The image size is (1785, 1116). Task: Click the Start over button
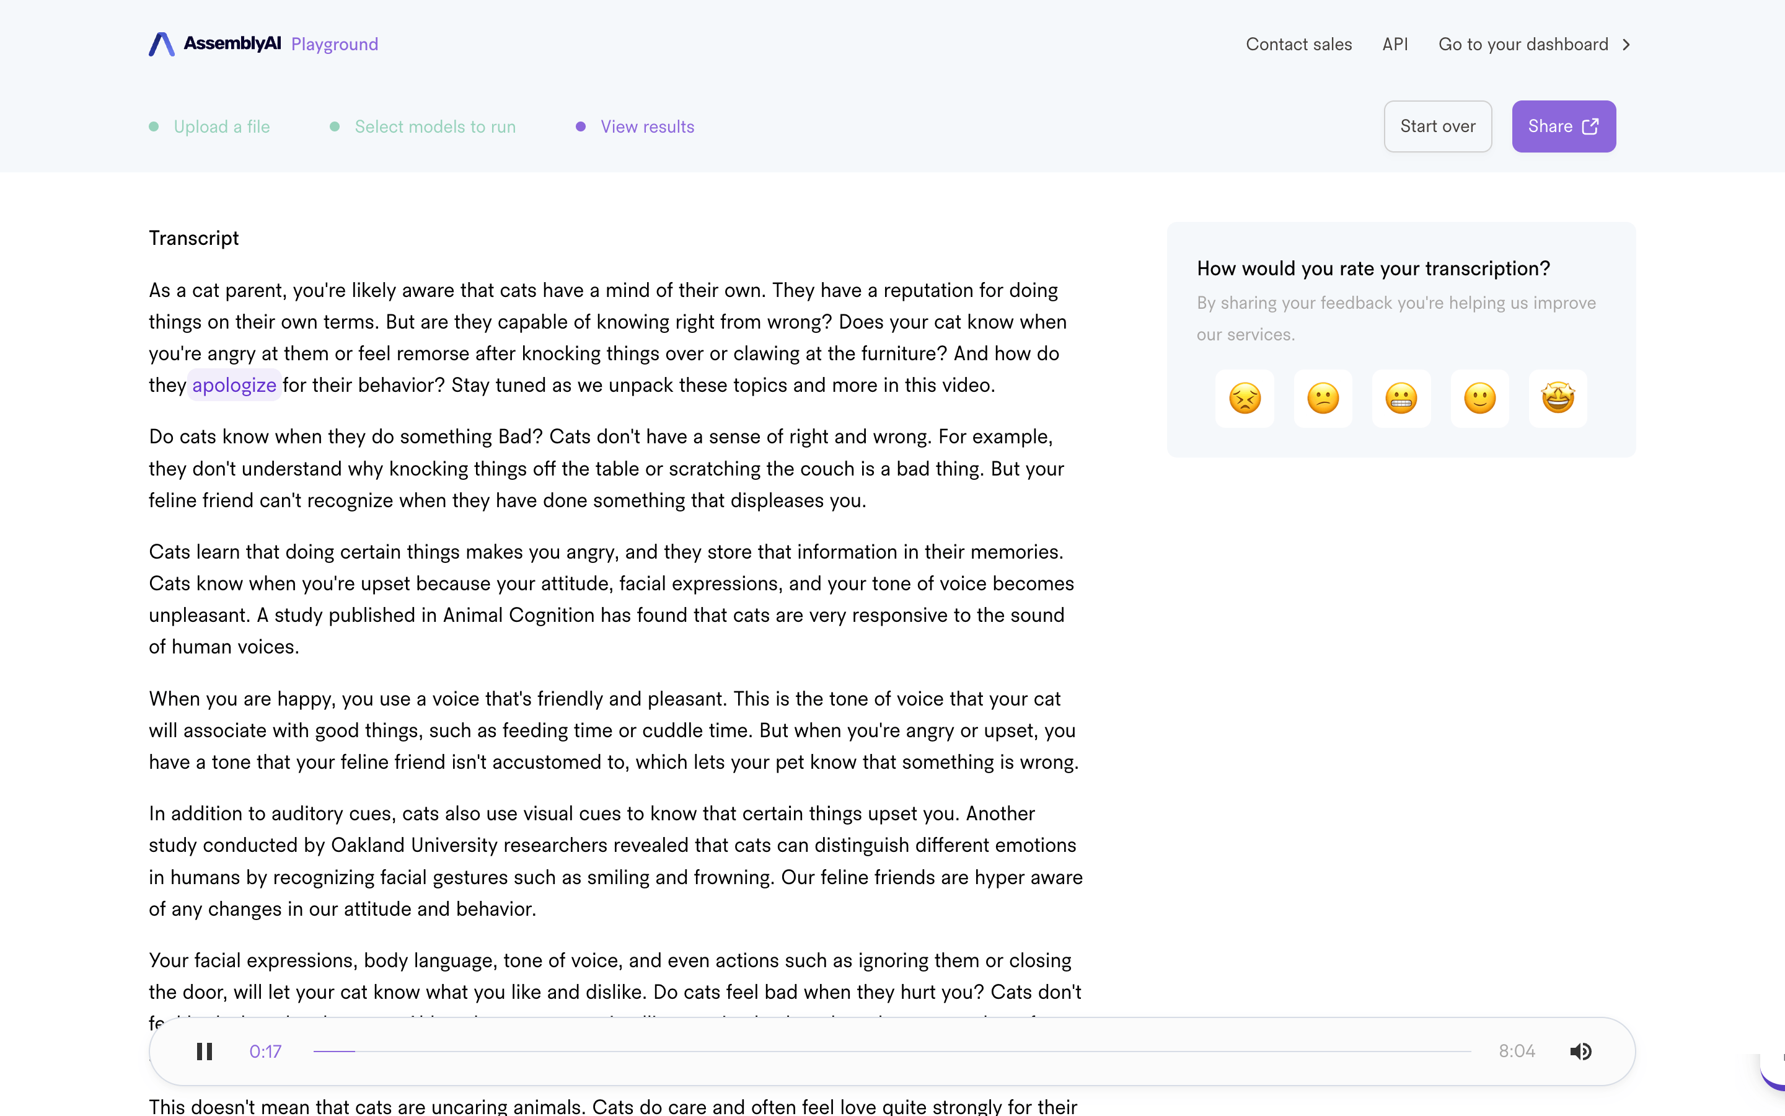(x=1437, y=126)
